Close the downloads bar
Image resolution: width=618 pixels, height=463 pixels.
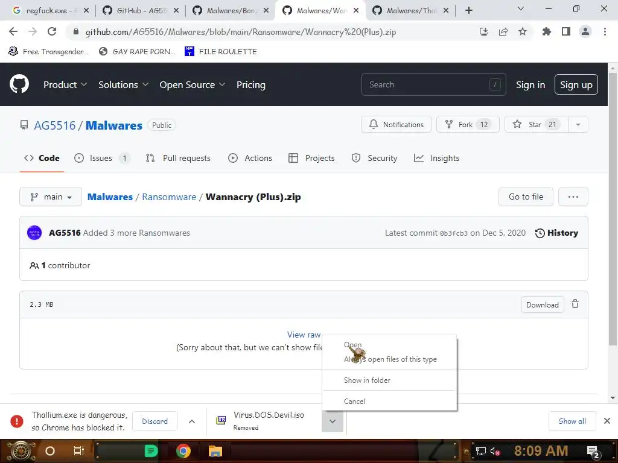click(x=607, y=421)
